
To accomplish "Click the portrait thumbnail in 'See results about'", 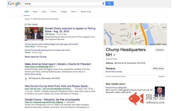I will click(160, 91).
